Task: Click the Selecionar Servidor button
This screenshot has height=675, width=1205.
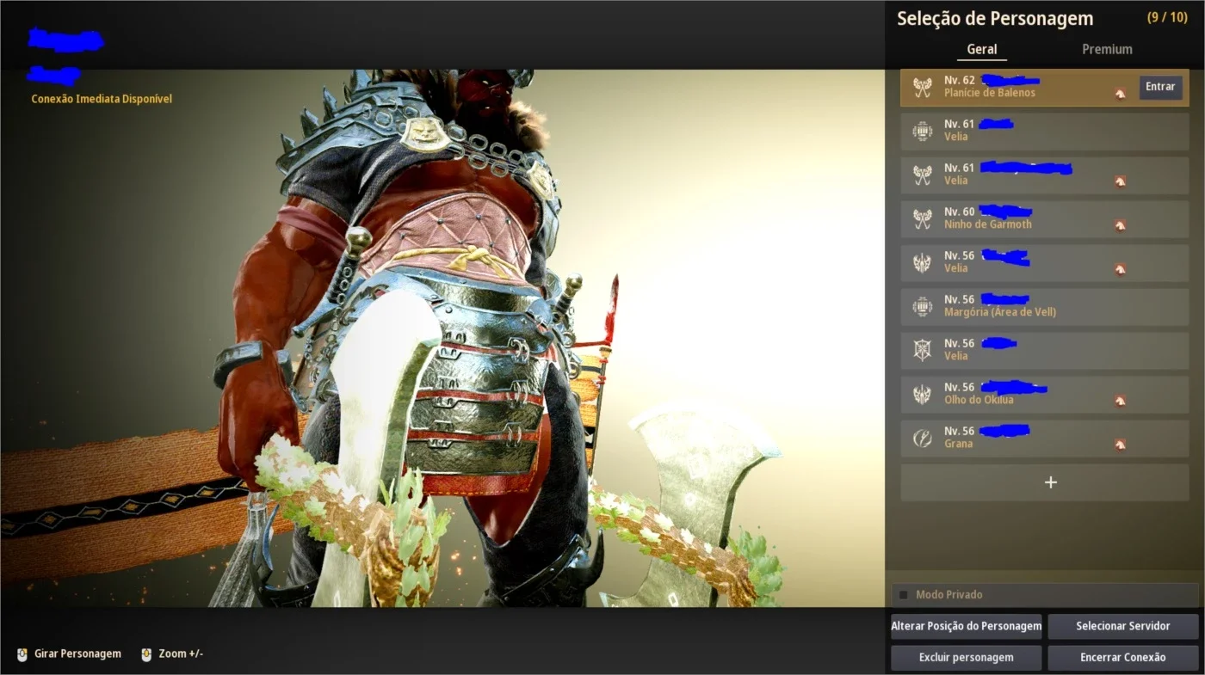Action: 1123,626
